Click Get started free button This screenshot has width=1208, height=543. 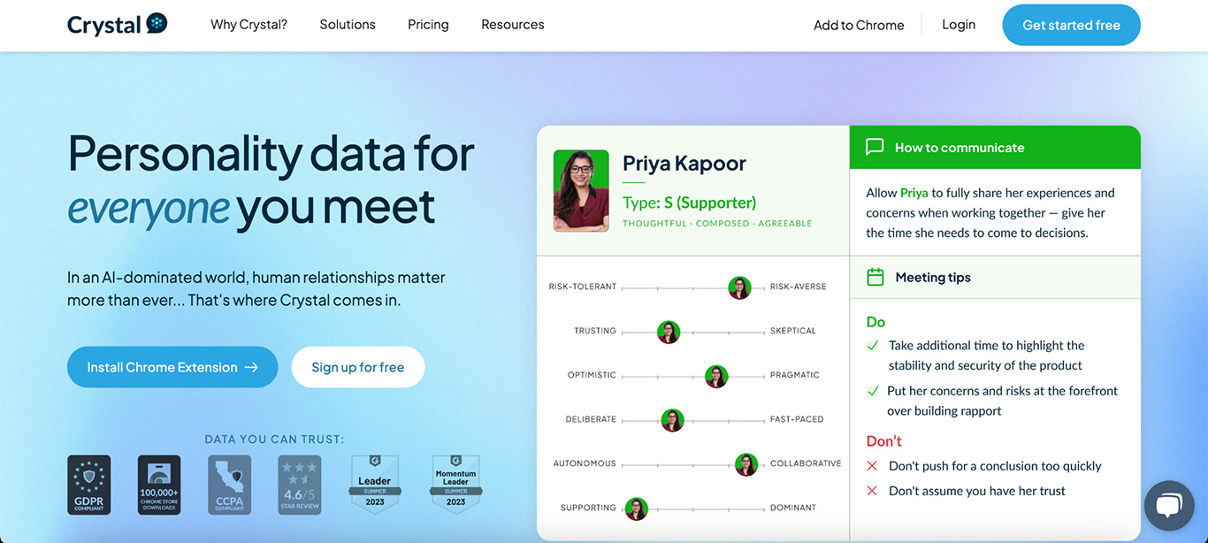pos(1071,25)
